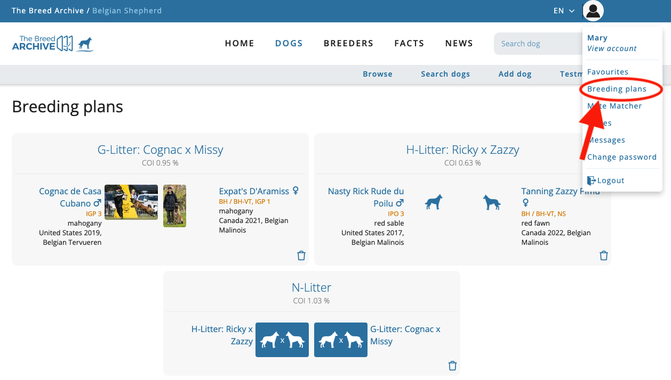This screenshot has height=380, width=671.
Task: Open the NEWS section
Action: [x=459, y=43]
